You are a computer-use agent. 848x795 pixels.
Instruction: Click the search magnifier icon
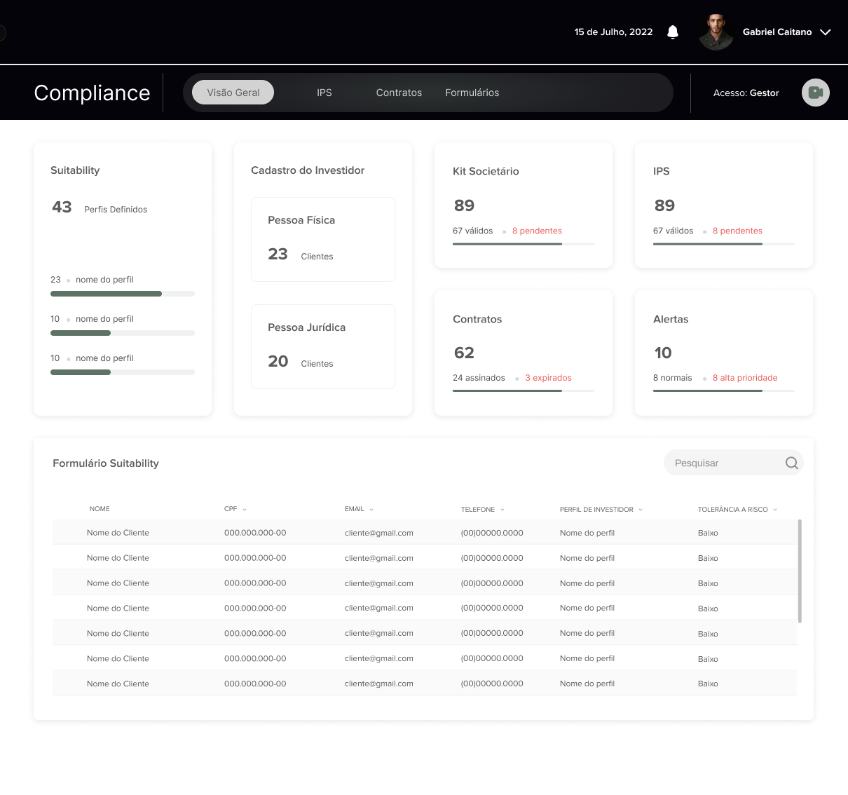click(x=791, y=463)
